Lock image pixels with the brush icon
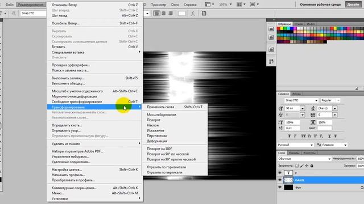Screen dimensions: 364x204 click(x=302, y=165)
